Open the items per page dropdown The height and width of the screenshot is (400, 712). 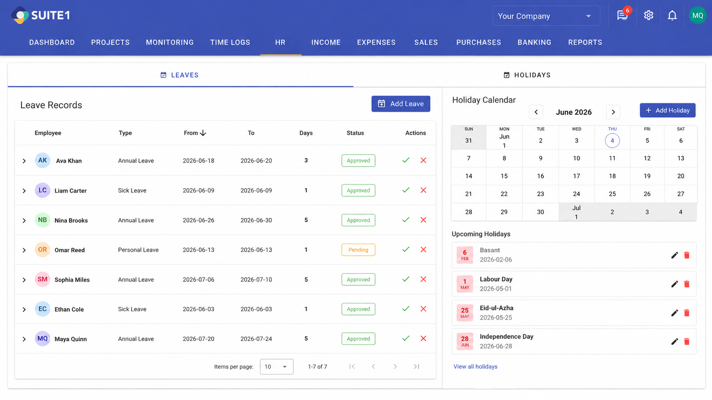click(276, 366)
